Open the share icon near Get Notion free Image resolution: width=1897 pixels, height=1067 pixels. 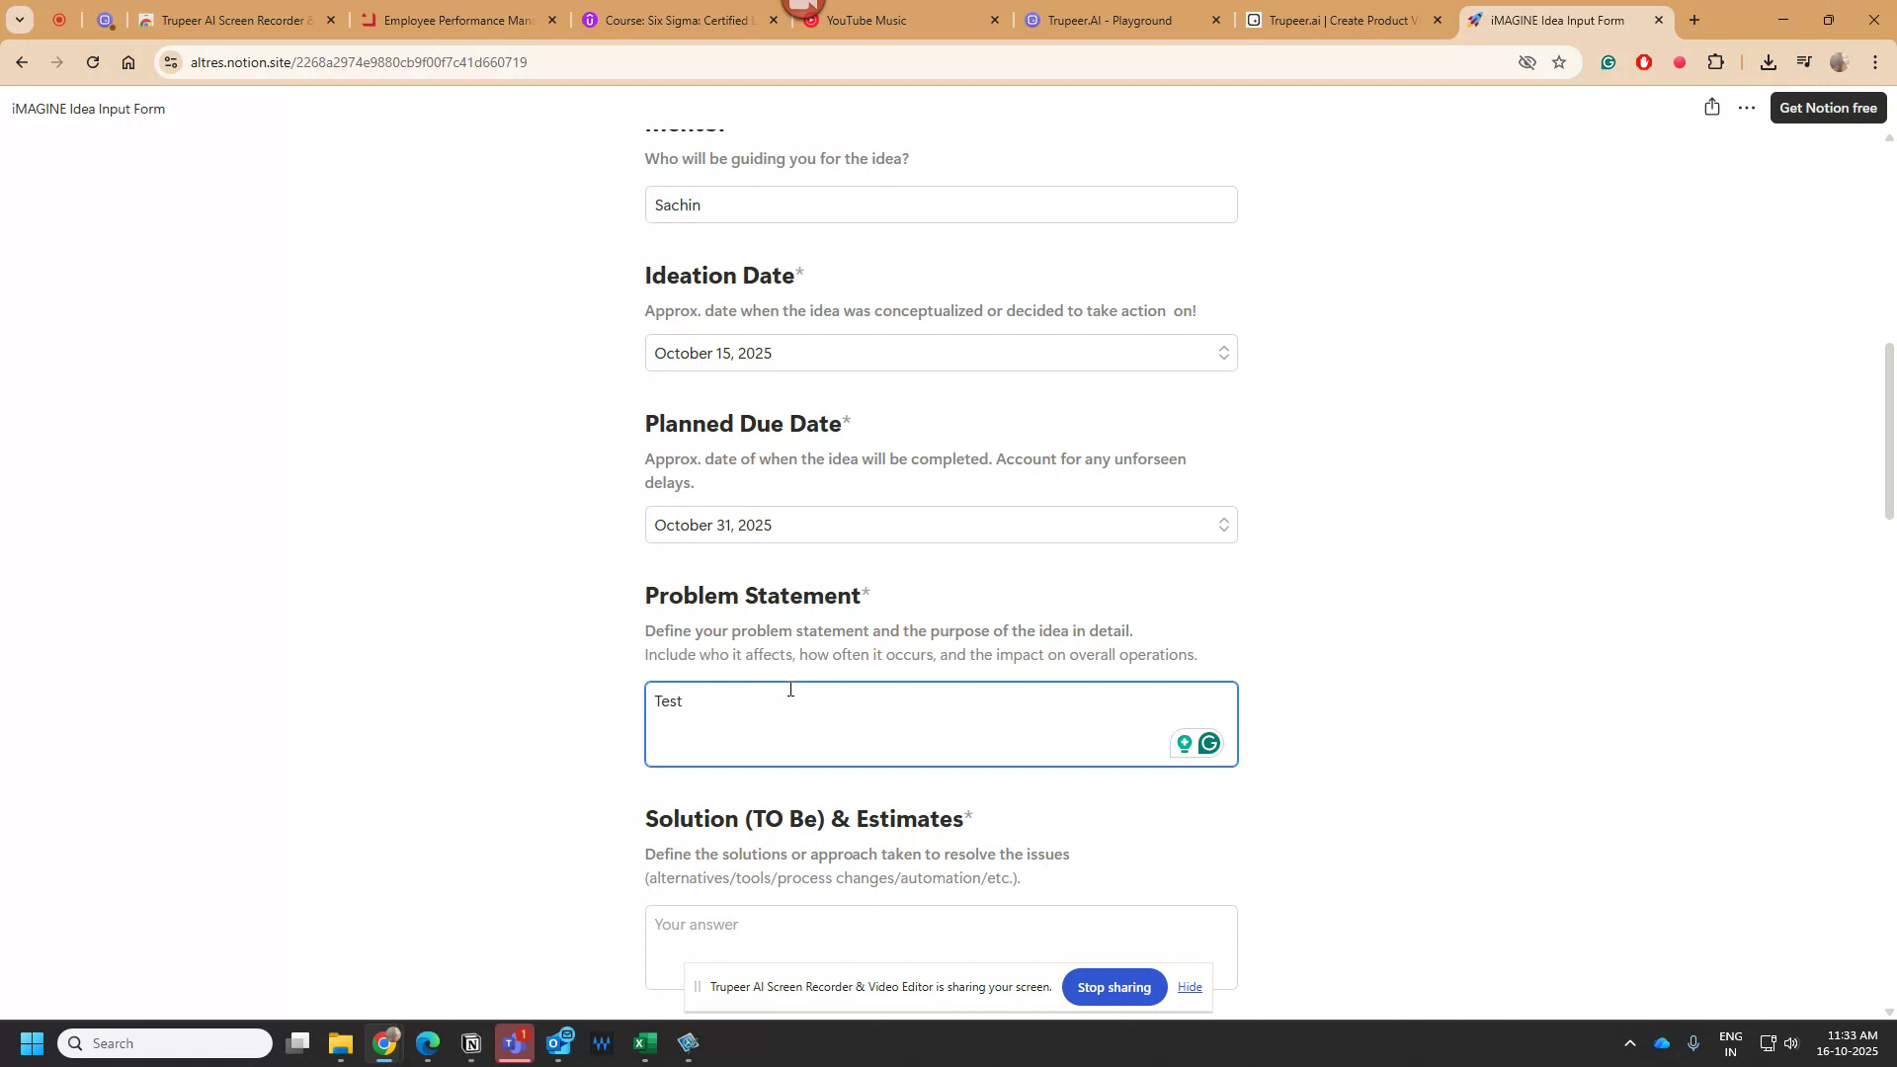[1711, 107]
